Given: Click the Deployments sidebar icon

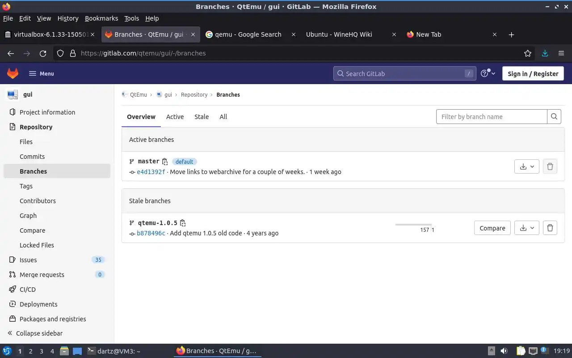Looking at the screenshot, I should pos(13,304).
